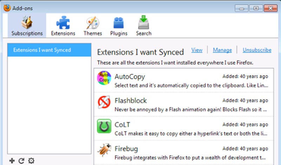Image resolution: width=281 pixels, height=165 pixels.
Task: Select the AutoCopy extension name
Action: pyautogui.click(x=130, y=77)
